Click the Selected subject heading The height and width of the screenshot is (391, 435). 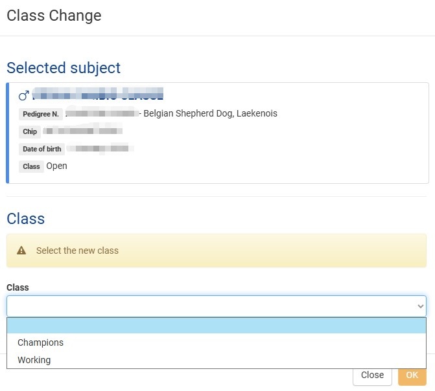tap(64, 68)
